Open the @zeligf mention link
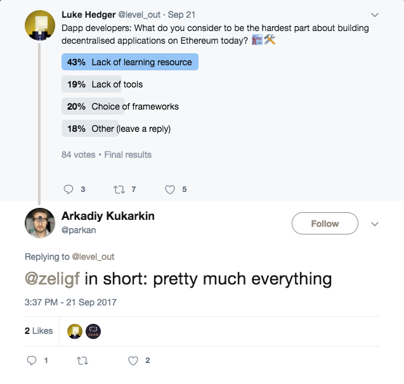404x384 pixels. coord(52,279)
